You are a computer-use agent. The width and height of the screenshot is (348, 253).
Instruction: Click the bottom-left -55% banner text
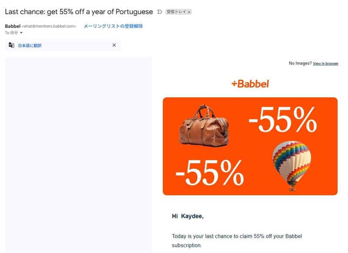pyautogui.click(x=210, y=173)
